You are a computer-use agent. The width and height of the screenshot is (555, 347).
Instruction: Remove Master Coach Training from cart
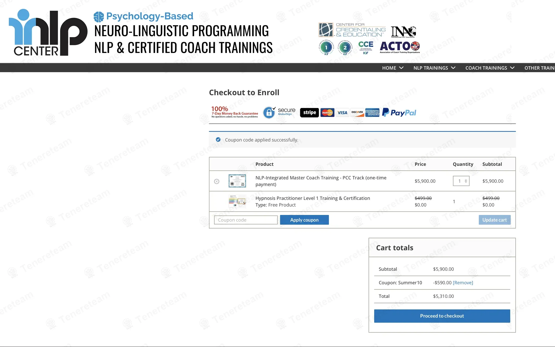coord(217,181)
